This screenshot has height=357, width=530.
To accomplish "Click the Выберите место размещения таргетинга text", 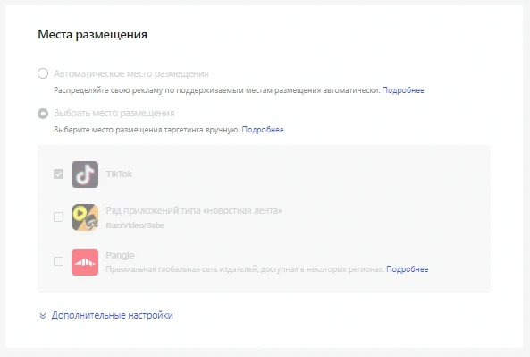I will (147, 130).
